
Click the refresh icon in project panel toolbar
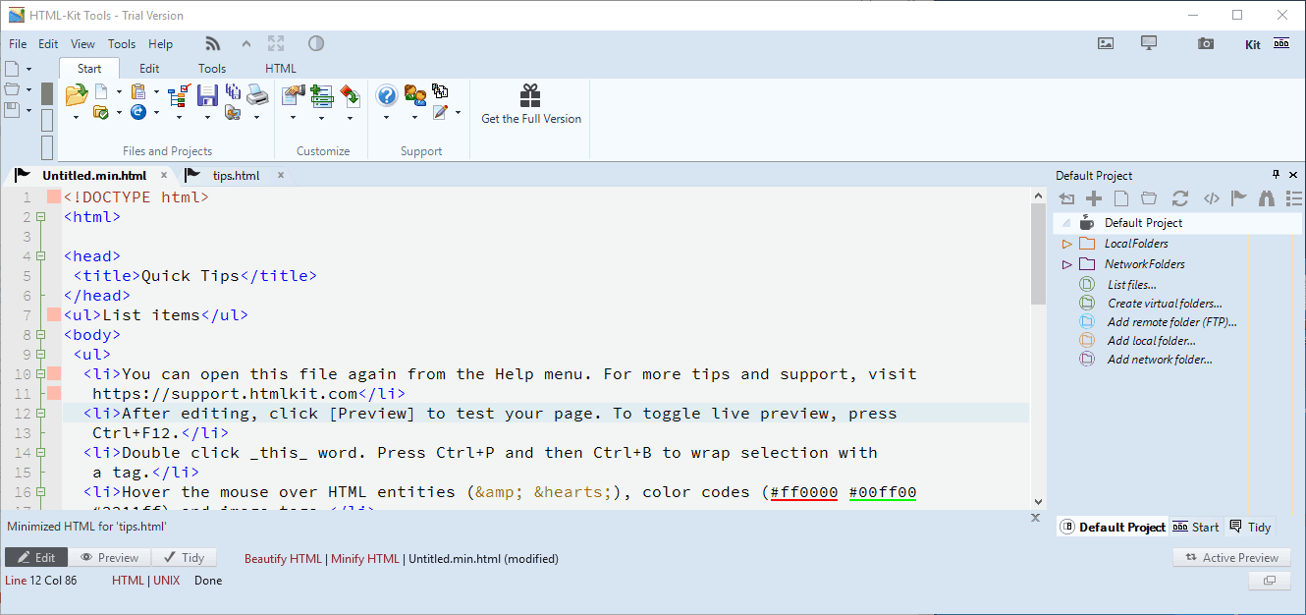tap(1180, 198)
